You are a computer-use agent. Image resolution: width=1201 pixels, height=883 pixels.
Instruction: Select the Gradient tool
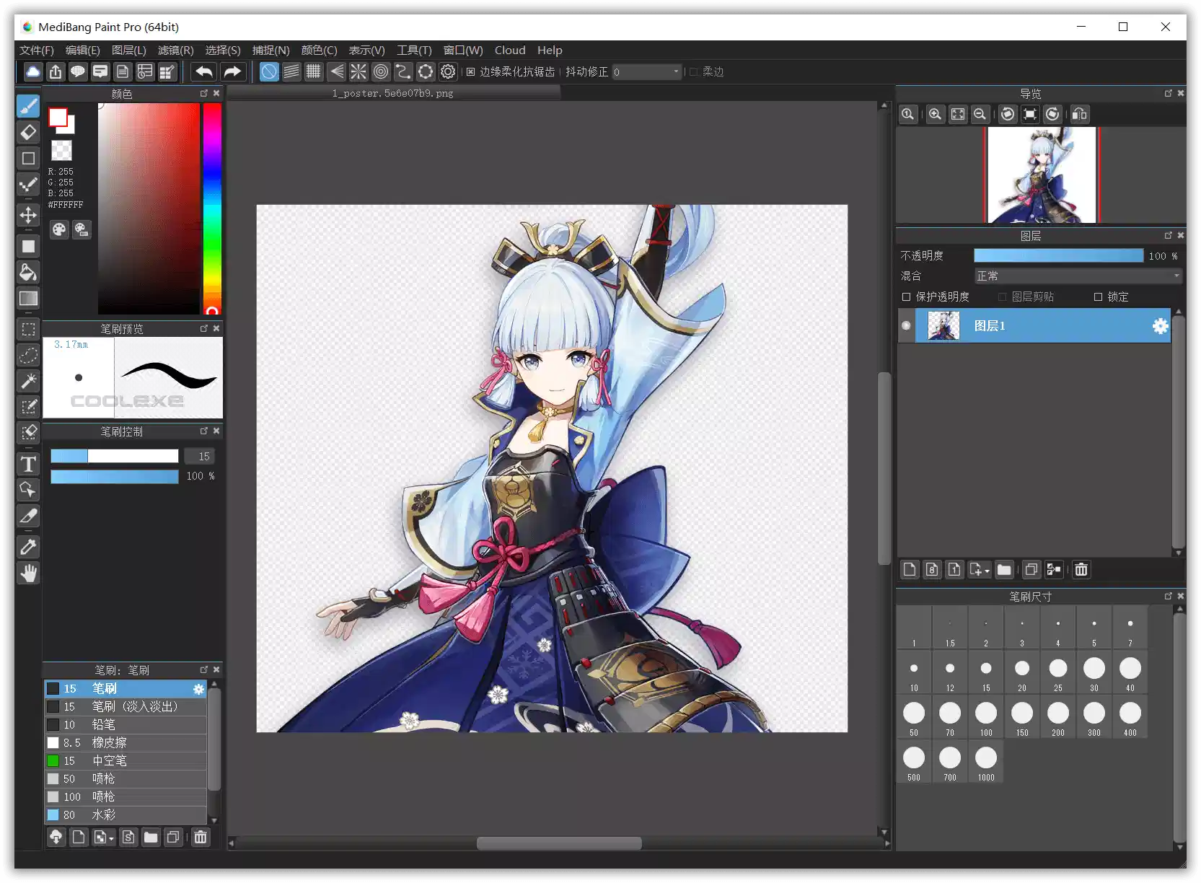click(28, 299)
